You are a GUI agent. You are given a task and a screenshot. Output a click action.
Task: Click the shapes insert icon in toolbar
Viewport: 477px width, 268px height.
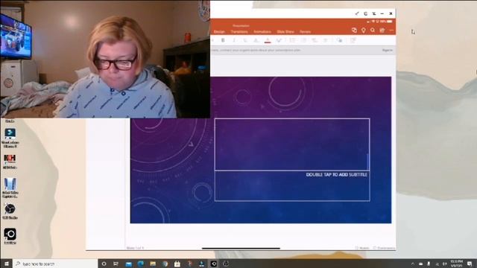click(x=340, y=40)
